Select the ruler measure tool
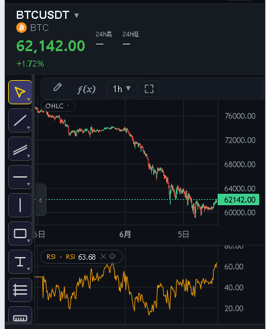Image resolution: width=266 pixels, height=329 pixels. click(20, 316)
